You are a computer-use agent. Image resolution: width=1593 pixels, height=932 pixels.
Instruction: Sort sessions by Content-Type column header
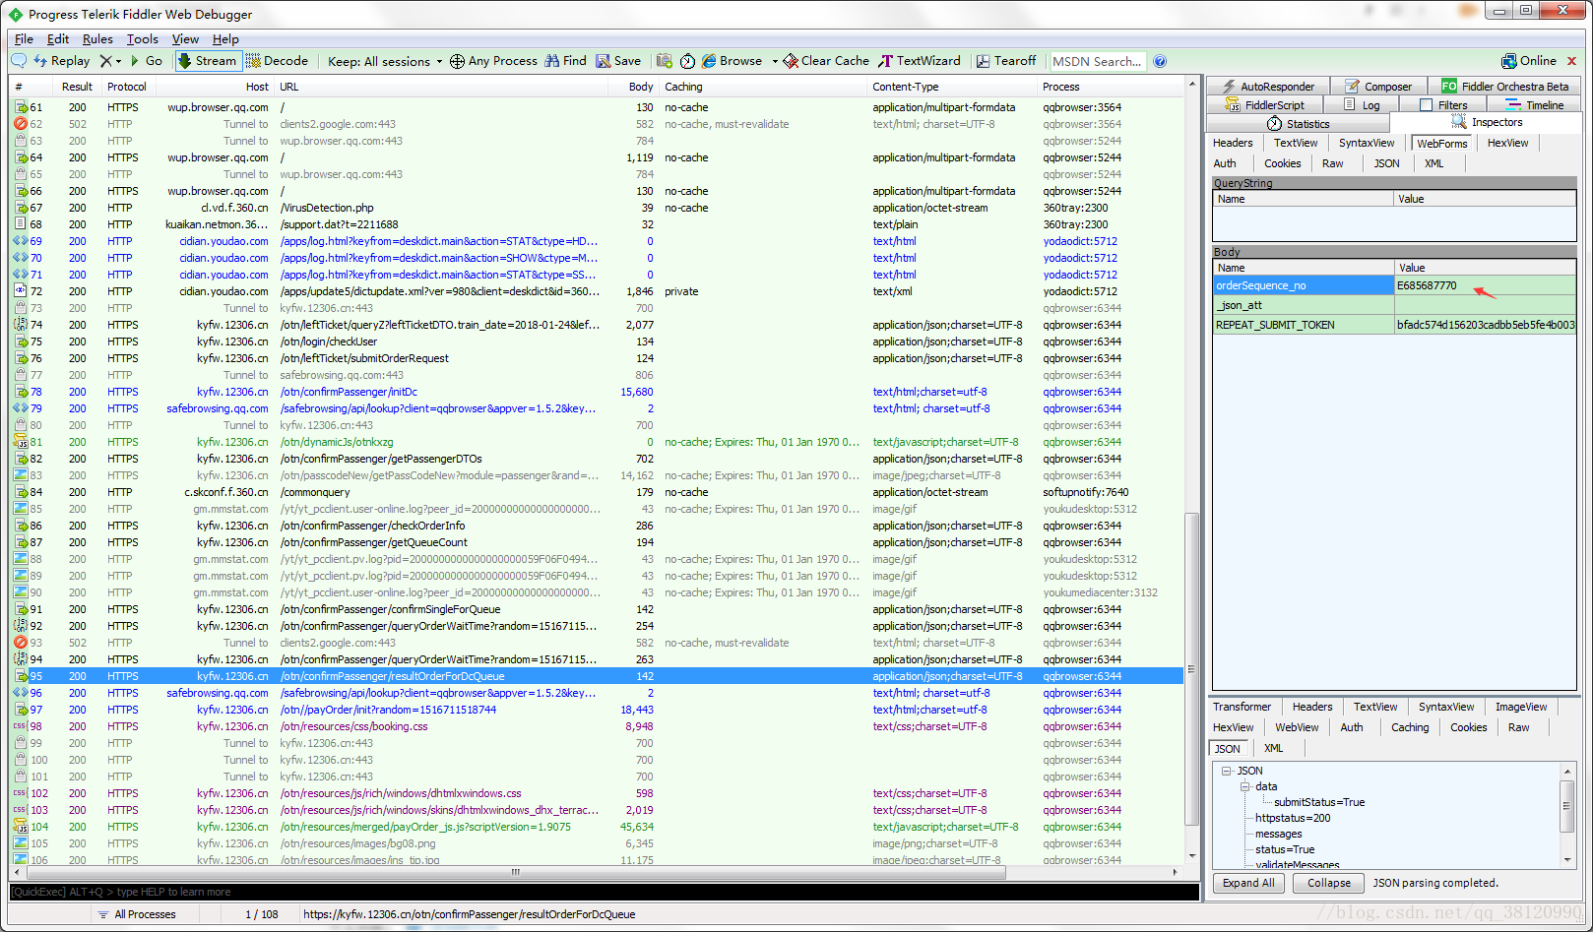pyautogui.click(x=951, y=88)
